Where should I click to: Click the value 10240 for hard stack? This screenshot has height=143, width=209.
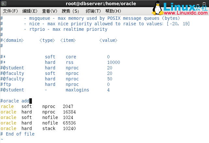(x=69, y=128)
